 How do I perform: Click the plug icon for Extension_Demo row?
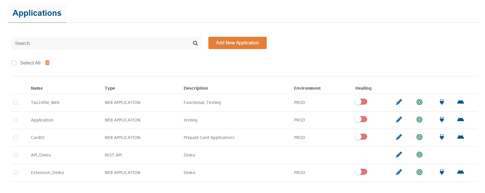(442, 172)
